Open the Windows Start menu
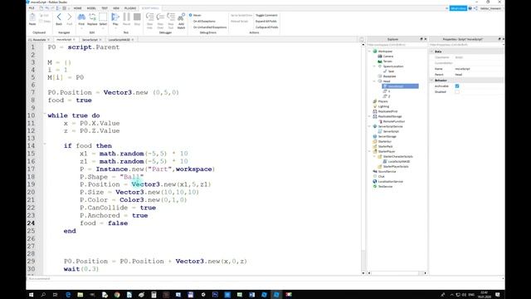Screen dimensions: 531x299 click(x=32, y=295)
